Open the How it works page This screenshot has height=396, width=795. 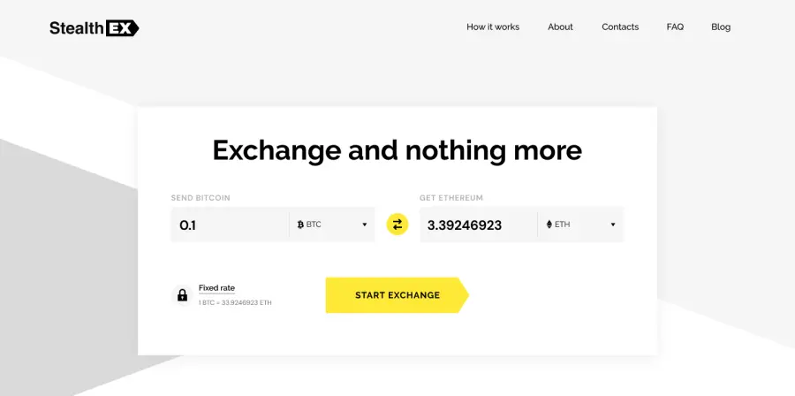click(x=493, y=27)
